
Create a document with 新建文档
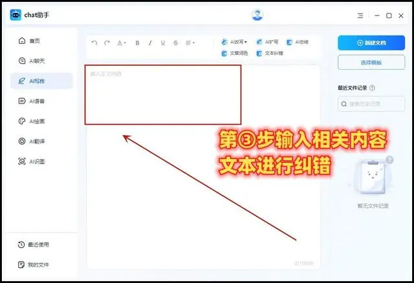(x=371, y=43)
